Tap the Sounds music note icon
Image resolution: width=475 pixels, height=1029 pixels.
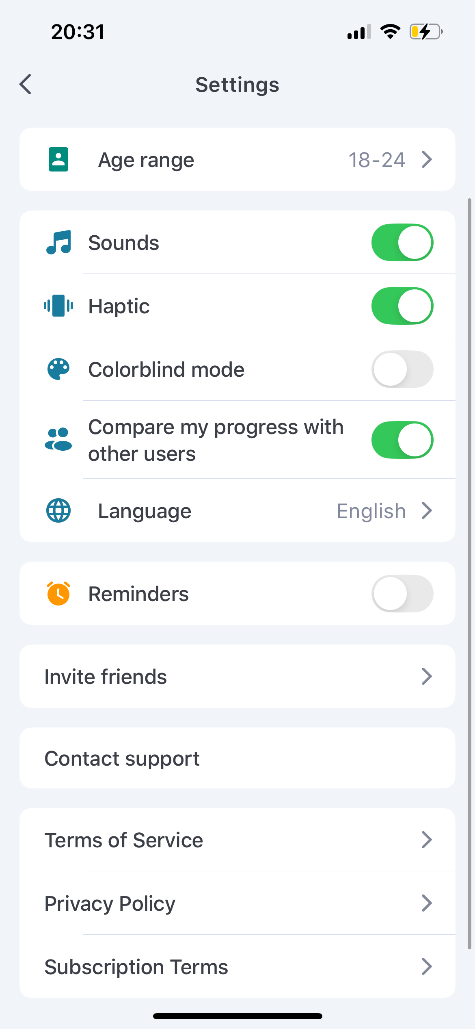[58, 242]
